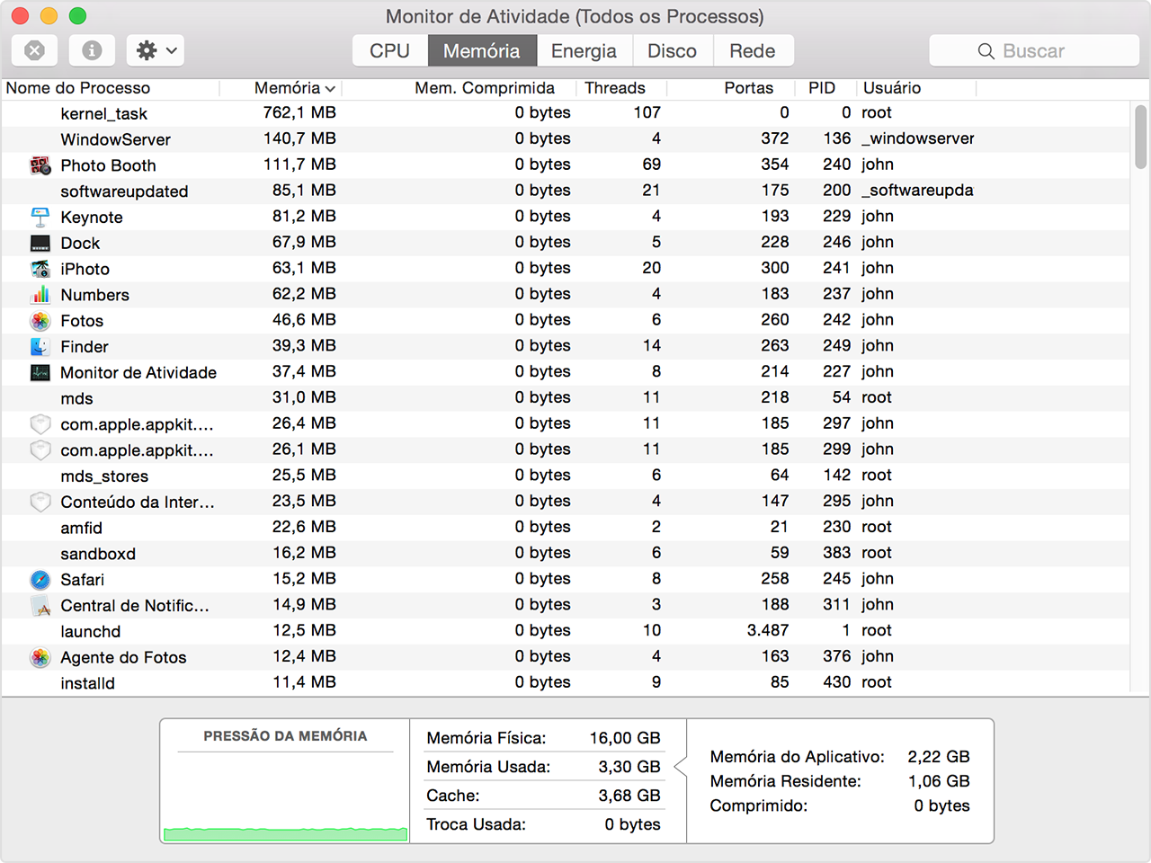Switch to the Disco tab
This screenshot has height=863, width=1151.
(x=673, y=50)
